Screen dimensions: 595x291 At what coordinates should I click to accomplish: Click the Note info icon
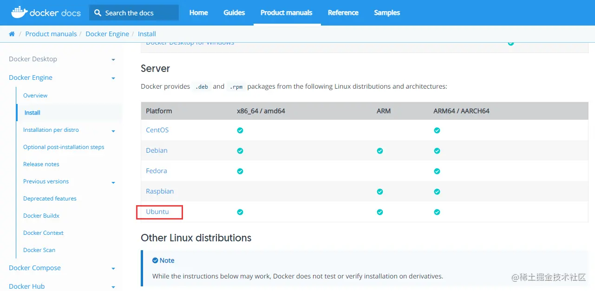[155, 260]
